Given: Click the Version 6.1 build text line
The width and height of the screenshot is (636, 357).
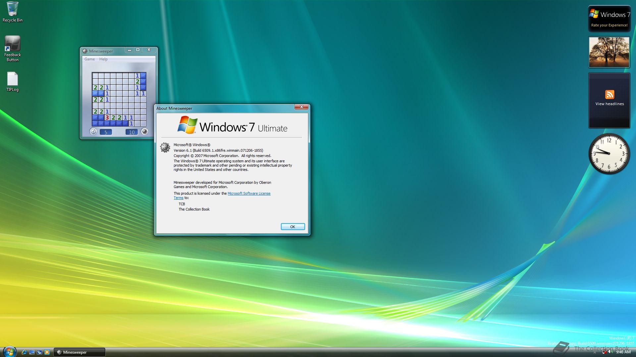Looking at the screenshot, I should pyautogui.click(x=218, y=150).
